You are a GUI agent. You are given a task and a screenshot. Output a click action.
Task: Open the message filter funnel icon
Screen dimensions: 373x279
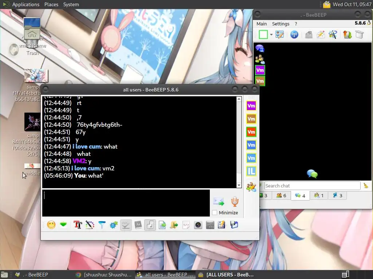[102, 225]
